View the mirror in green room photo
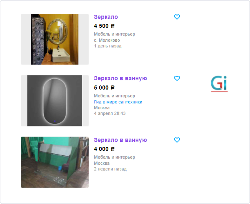The height and width of the screenshot is (204, 250). pyautogui.click(x=55, y=162)
